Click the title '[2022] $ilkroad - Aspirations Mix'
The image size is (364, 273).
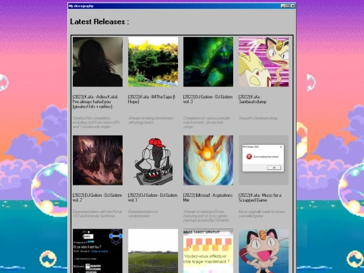pyautogui.click(x=208, y=198)
